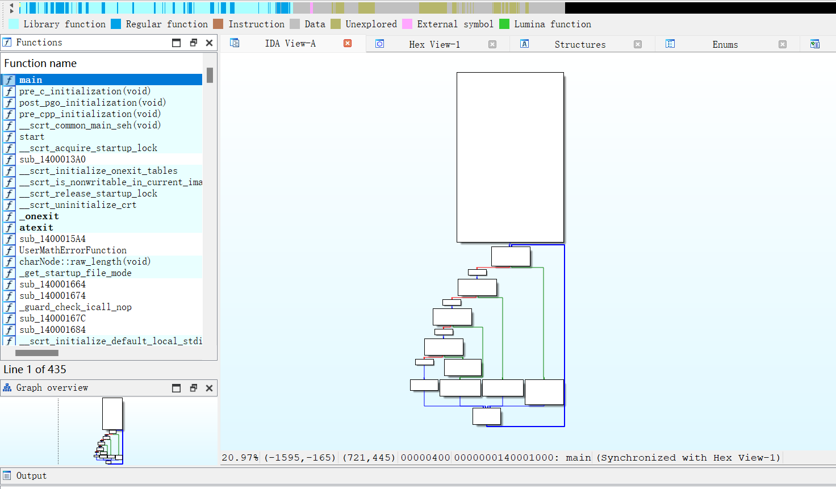The width and height of the screenshot is (836, 489).
Task: Click the Output panel icon
Action: point(7,475)
